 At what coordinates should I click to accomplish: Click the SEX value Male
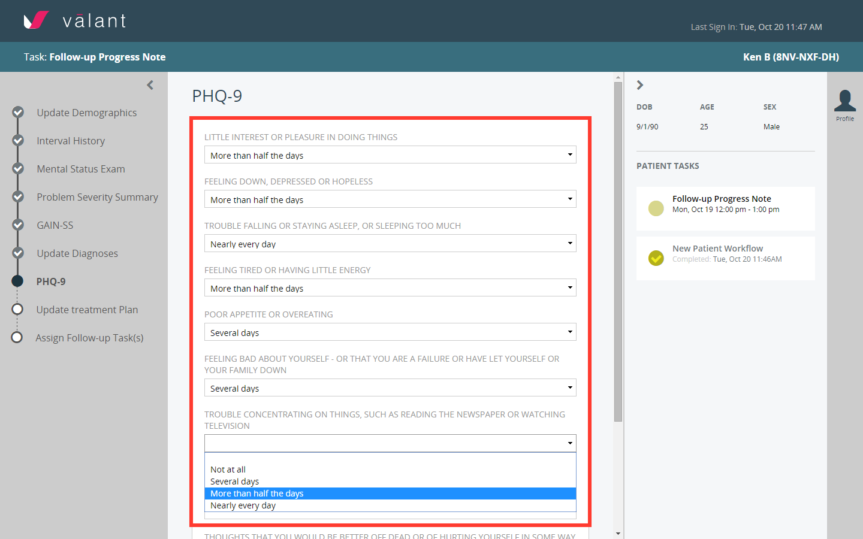771,127
